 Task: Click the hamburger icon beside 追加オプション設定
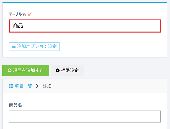point(14,46)
